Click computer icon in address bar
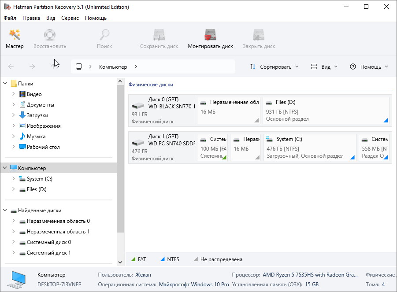This screenshot has height=292, width=397. coord(79,67)
